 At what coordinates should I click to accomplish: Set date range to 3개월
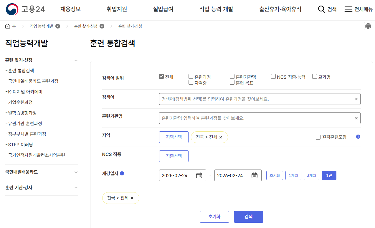[x=312, y=175]
